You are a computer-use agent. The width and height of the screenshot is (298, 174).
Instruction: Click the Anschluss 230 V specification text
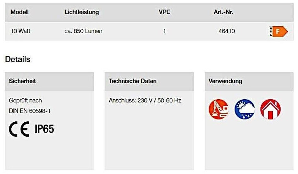145,101
